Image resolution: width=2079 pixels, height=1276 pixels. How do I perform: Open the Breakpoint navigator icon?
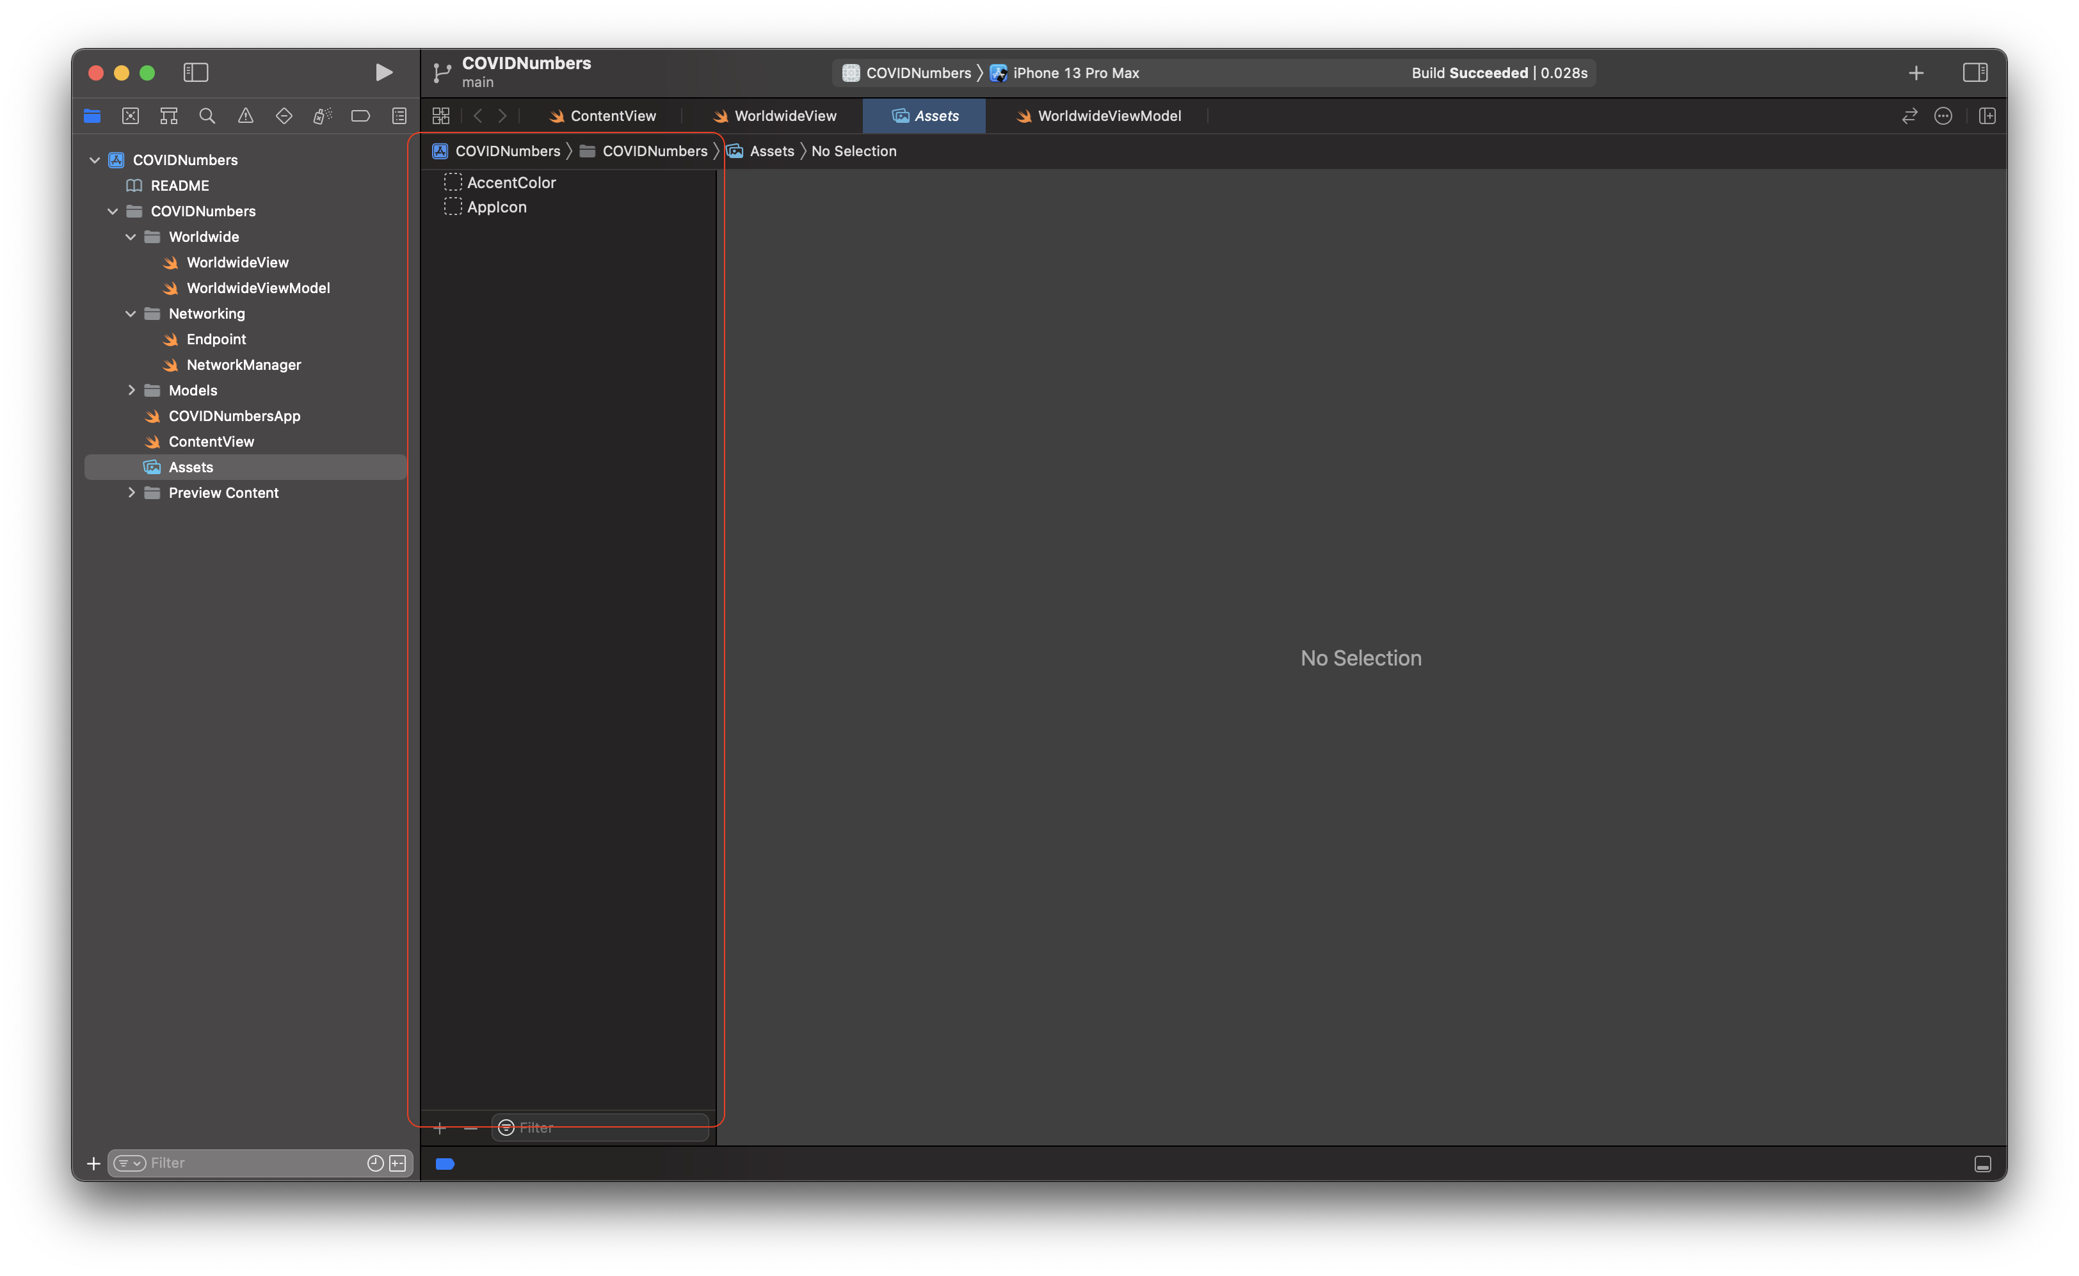coord(360,116)
